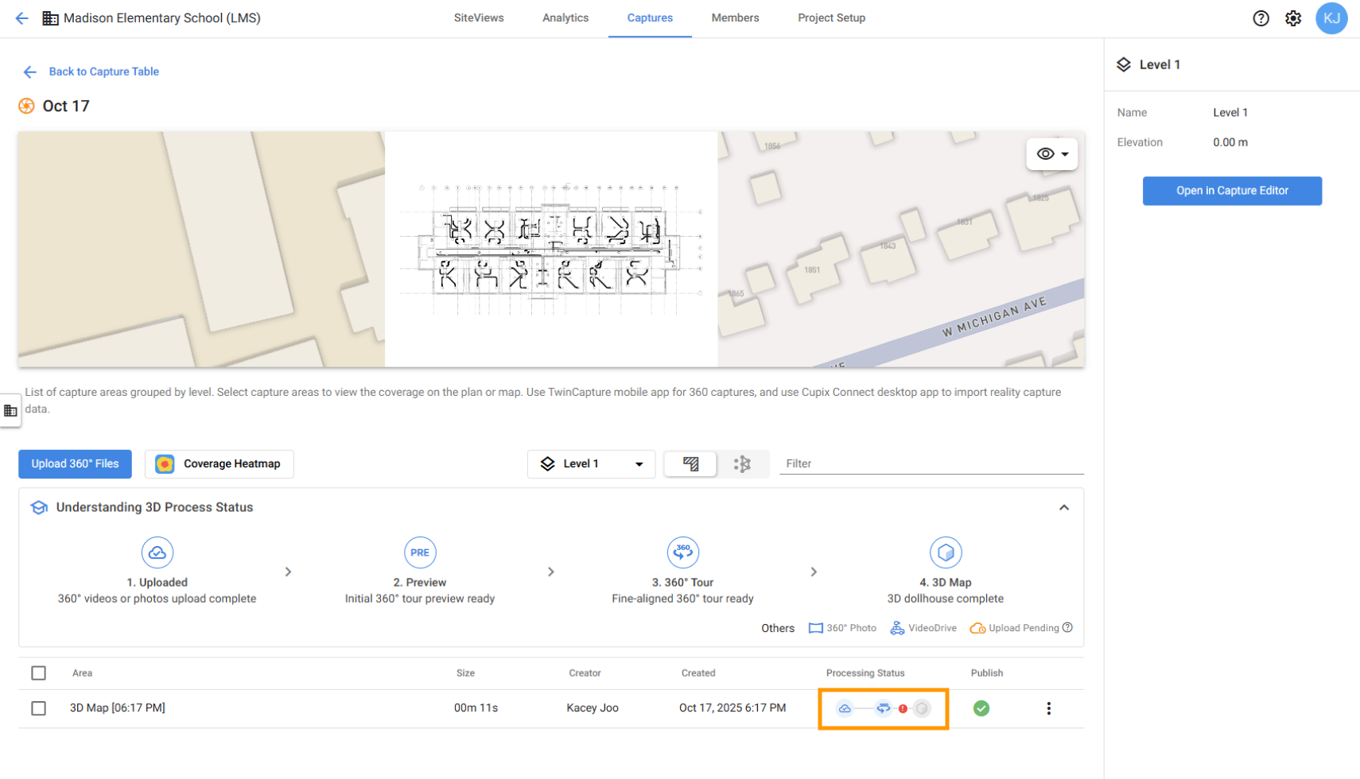The image size is (1360, 779).
Task: Click the Publish column header
Action: click(x=987, y=673)
